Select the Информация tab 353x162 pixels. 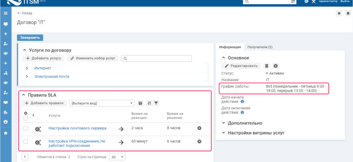[230, 47]
